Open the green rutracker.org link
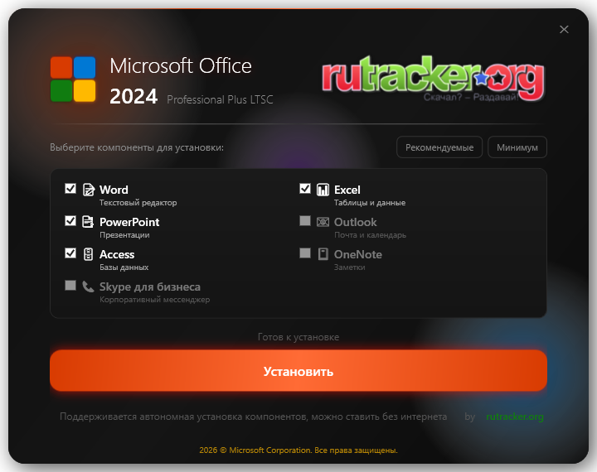This screenshot has width=597, height=472. pyautogui.click(x=515, y=417)
